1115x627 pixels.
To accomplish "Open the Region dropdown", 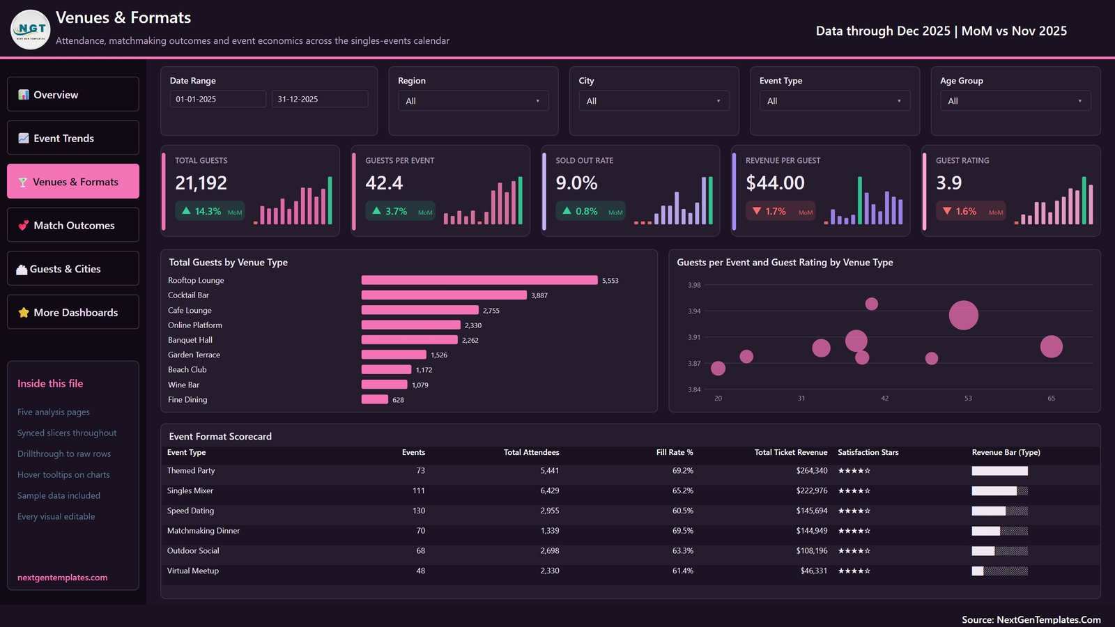I will tap(473, 101).
